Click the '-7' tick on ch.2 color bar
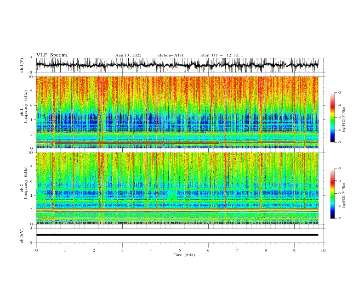 click(x=339, y=219)
